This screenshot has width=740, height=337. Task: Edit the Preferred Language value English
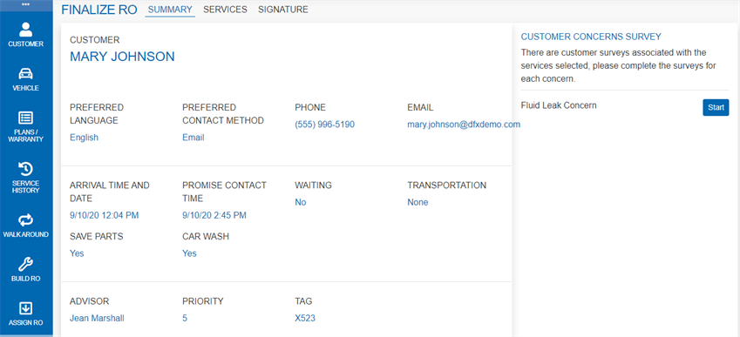[x=84, y=138]
